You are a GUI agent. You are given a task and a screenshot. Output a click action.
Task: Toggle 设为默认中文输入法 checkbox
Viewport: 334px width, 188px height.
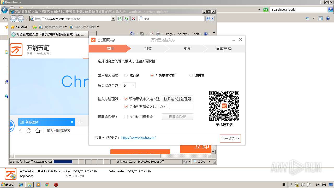(x=126, y=99)
